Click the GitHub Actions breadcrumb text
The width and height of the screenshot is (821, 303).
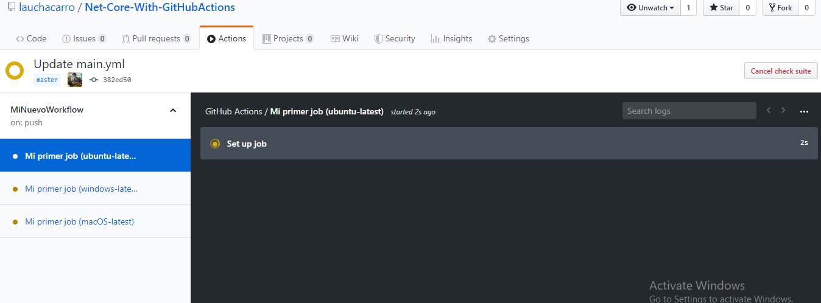point(233,112)
